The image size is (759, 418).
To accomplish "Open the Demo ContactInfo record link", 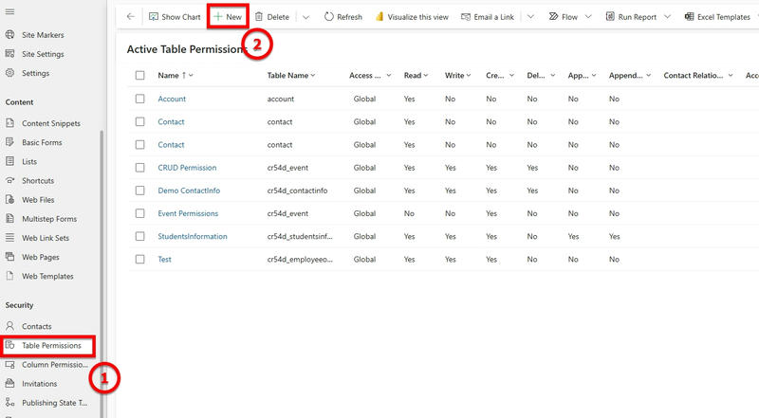I will [x=189, y=191].
